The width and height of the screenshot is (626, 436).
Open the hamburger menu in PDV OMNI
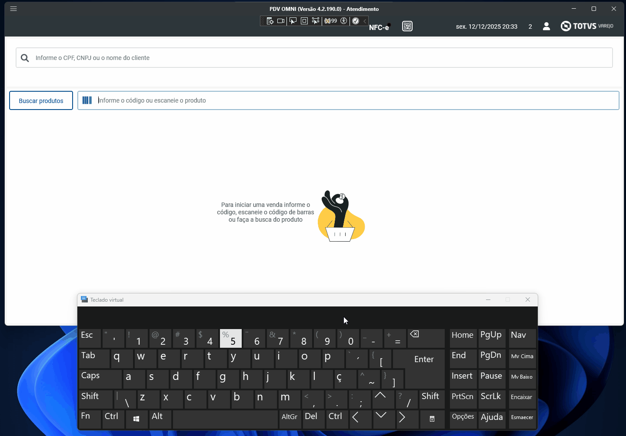(13, 9)
